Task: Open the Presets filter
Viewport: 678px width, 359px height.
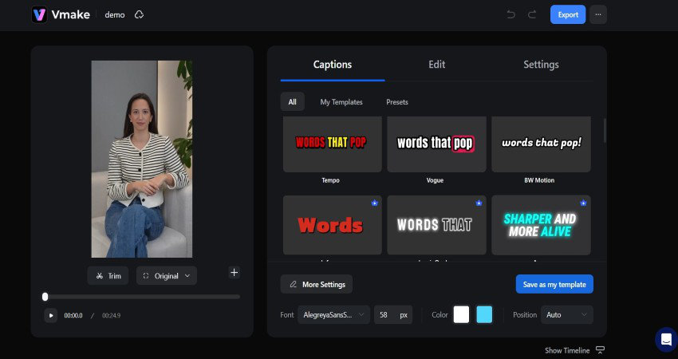Action: point(397,102)
